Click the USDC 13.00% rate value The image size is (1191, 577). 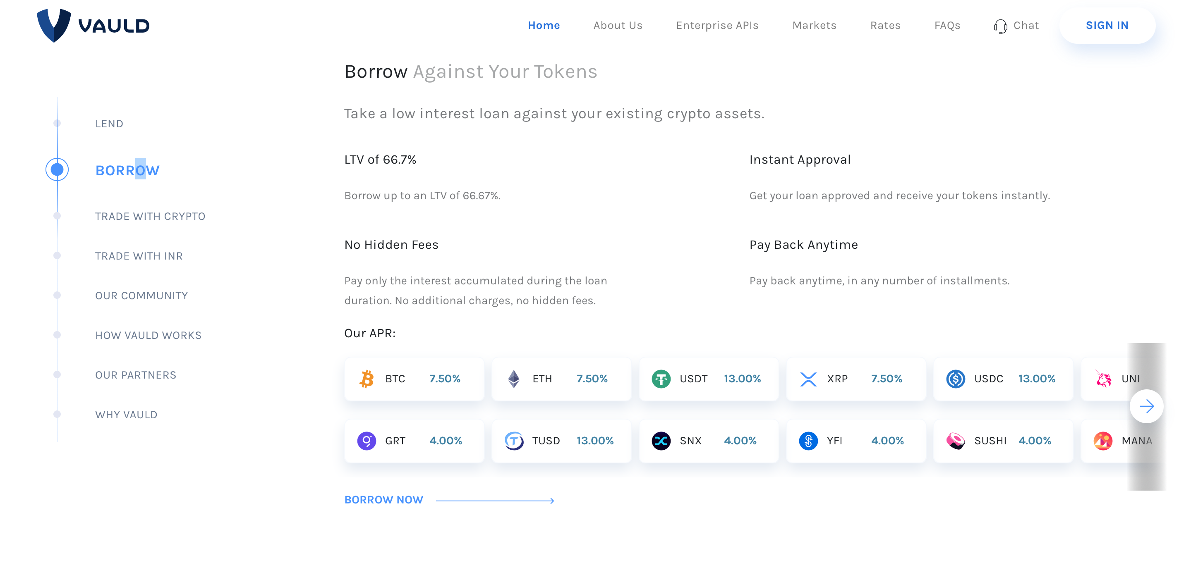pos(1037,379)
